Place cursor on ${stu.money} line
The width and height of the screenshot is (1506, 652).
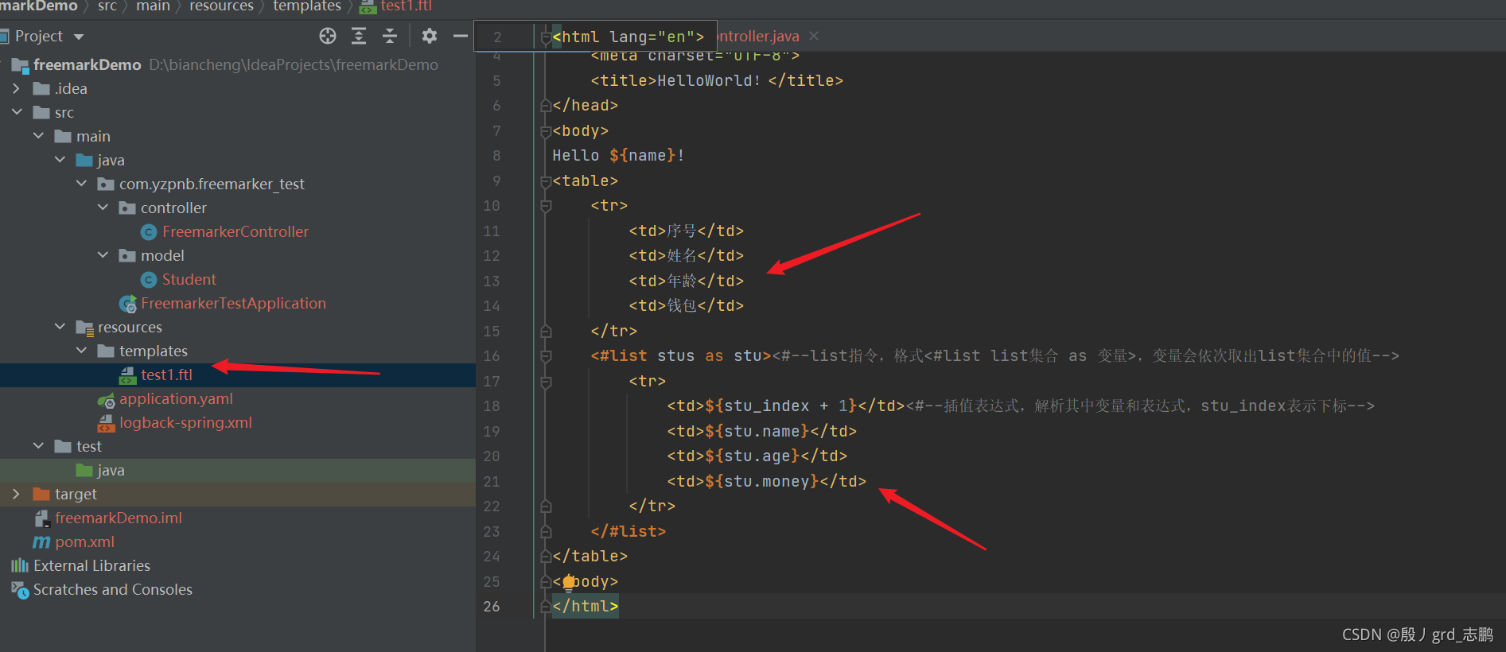pyautogui.click(x=766, y=481)
